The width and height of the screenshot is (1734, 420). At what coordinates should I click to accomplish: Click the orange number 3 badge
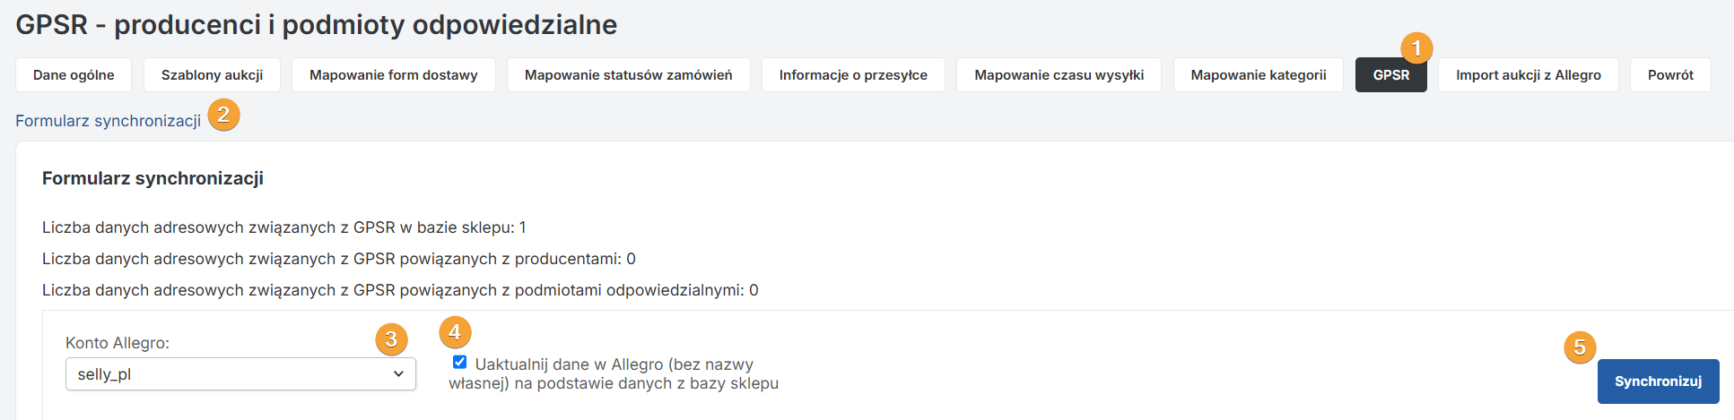point(391,339)
